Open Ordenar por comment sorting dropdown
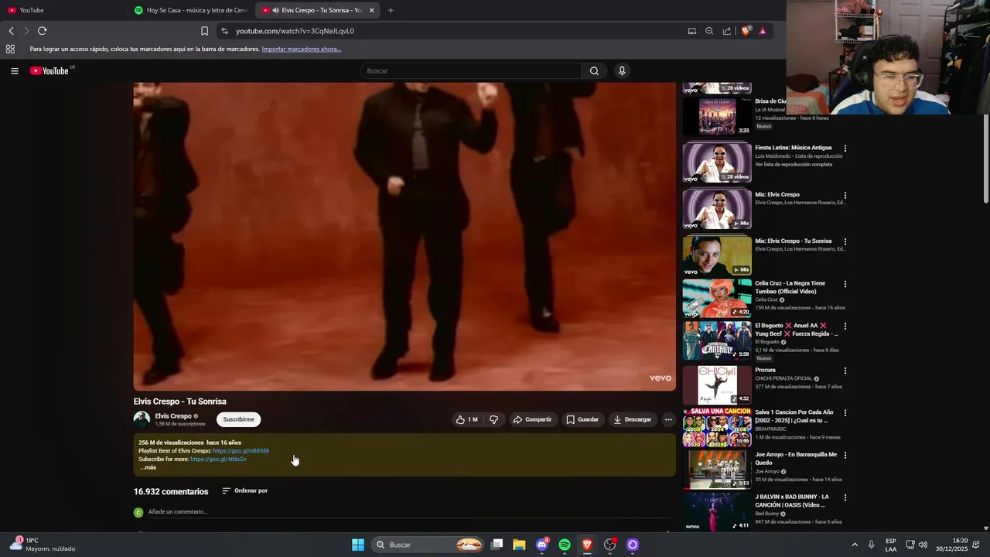The height and width of the screenshot is (557, 990). 244,490
